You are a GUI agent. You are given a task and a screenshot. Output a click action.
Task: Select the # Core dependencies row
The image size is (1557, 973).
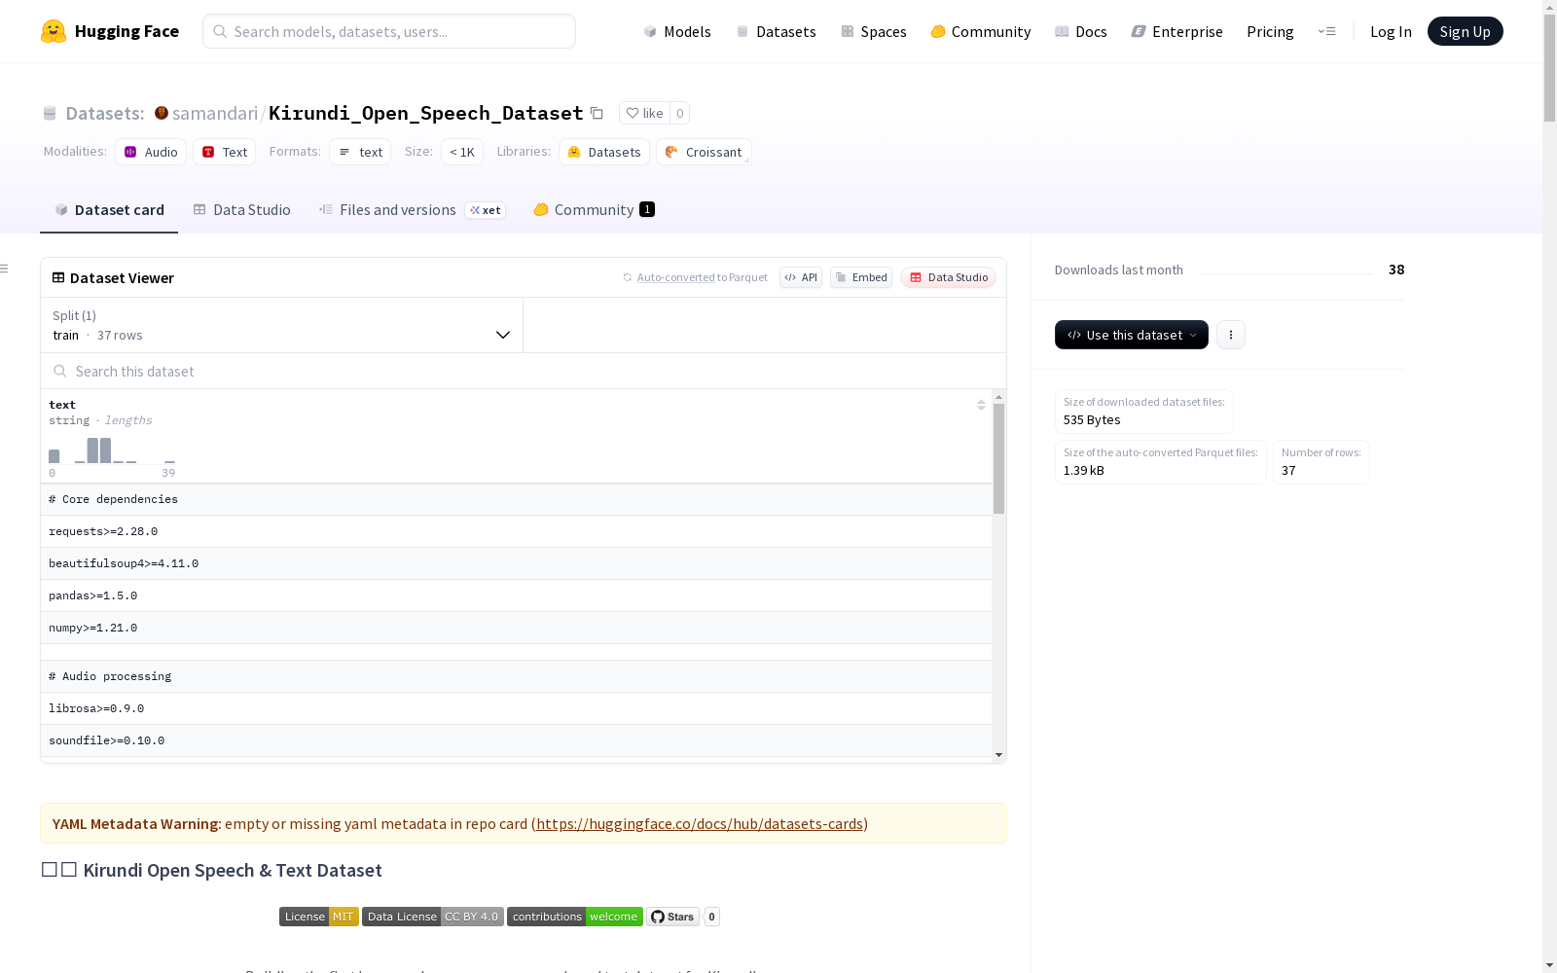[x=516, y=499]
